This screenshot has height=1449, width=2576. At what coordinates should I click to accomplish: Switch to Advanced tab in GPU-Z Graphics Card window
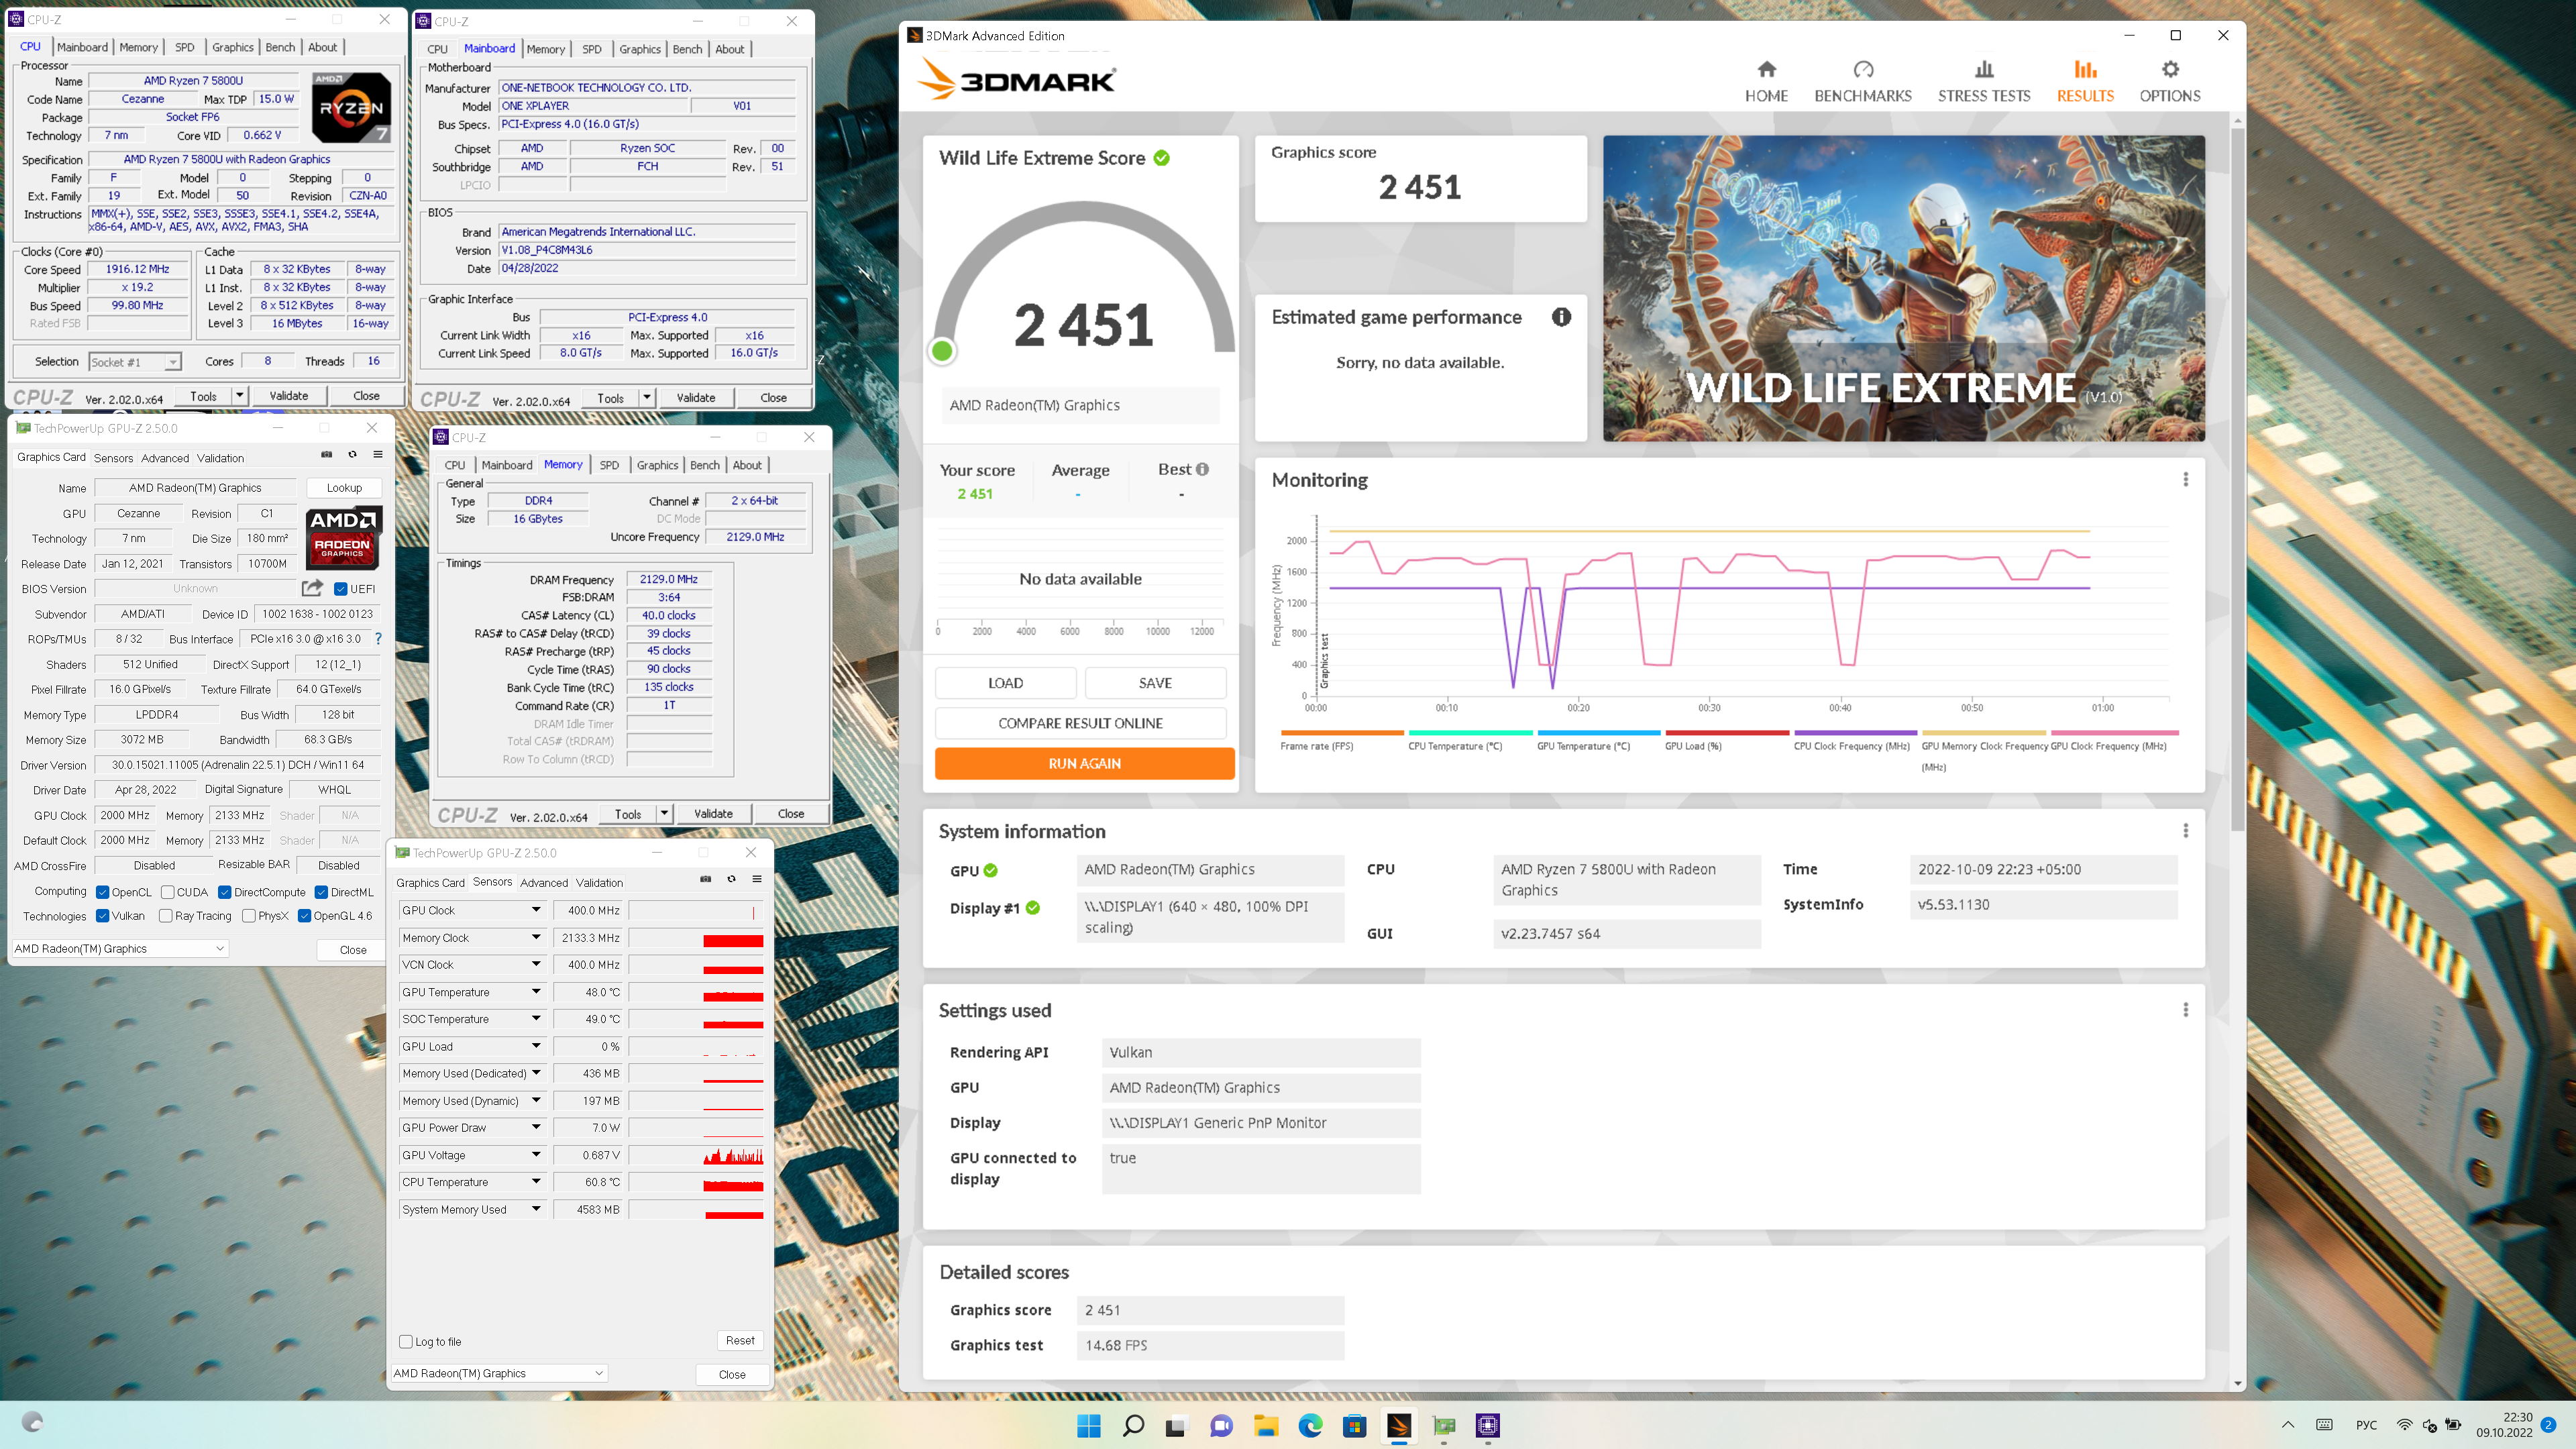coord(165,458)
